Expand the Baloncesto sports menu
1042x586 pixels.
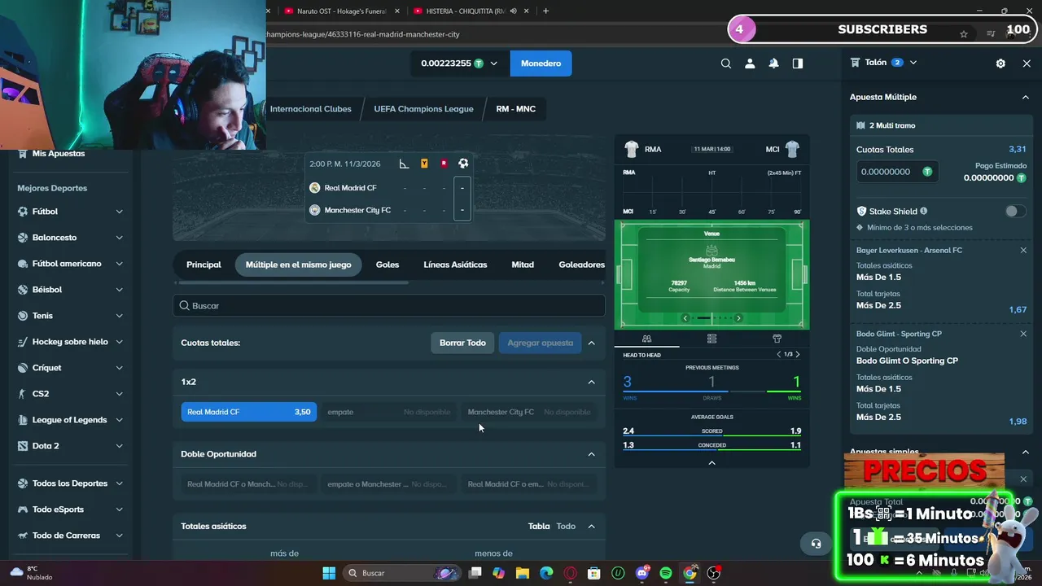119,238
